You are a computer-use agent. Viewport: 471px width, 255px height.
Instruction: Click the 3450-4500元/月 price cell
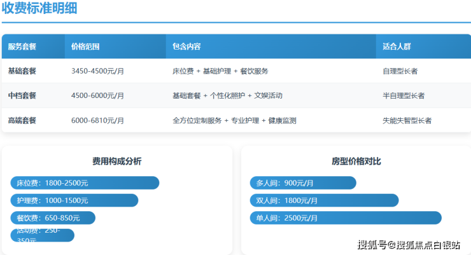(97, 71)
